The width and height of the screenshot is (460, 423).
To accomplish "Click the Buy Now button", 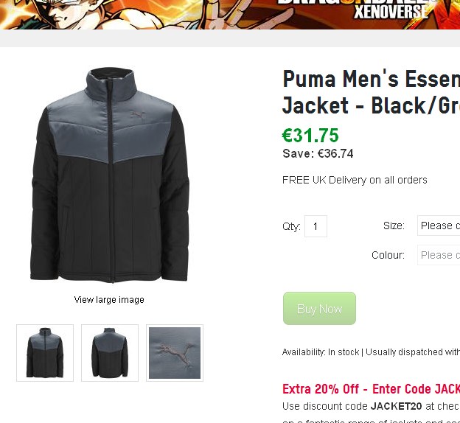I will [x=319, y=308].
